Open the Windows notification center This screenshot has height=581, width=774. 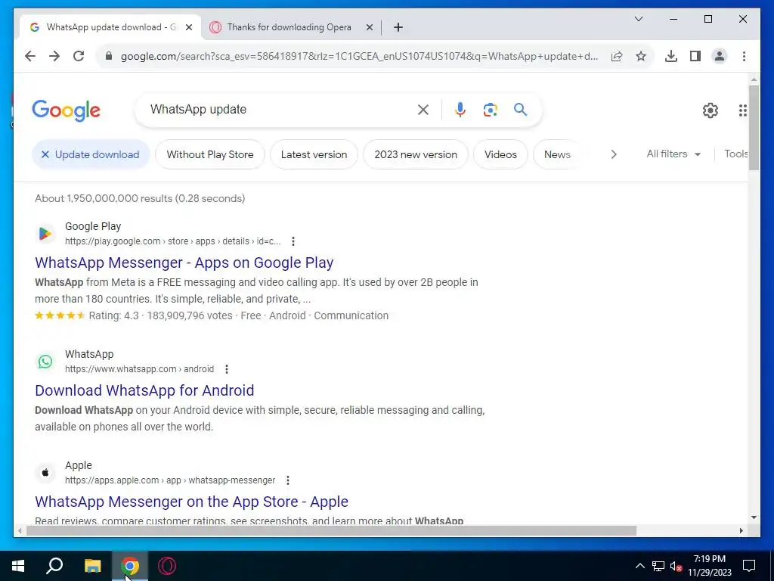pos(749,566)
